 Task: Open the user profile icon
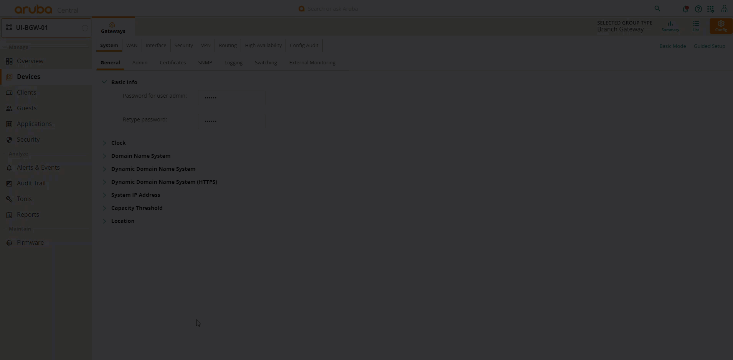724,9
